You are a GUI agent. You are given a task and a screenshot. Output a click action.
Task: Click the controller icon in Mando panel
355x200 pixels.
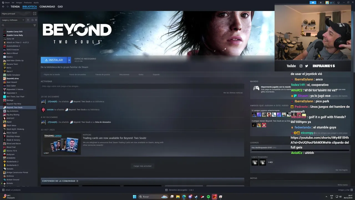[x=256, y=88]
